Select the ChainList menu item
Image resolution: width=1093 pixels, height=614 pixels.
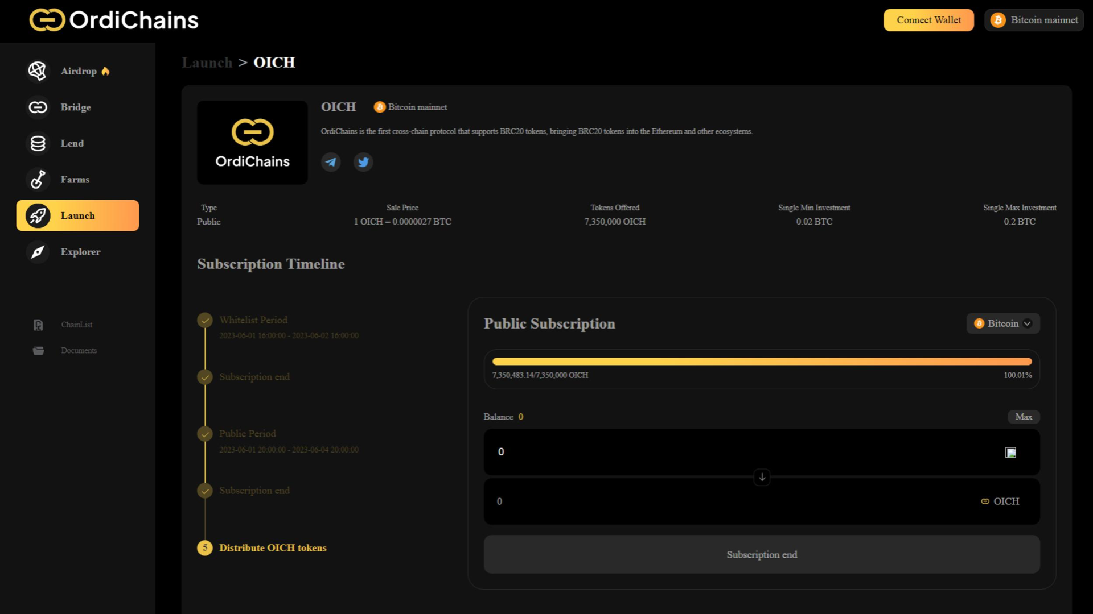coord(76,324)
